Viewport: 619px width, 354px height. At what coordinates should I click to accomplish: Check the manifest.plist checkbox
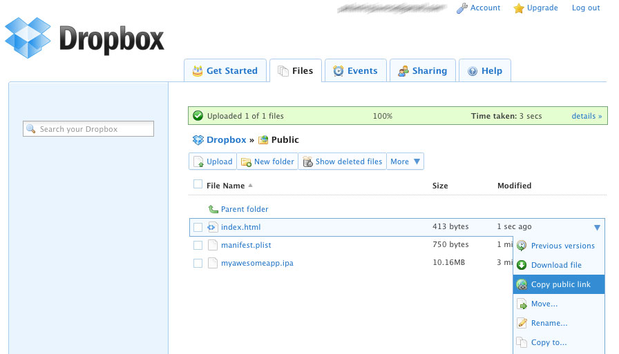point(198,245)
